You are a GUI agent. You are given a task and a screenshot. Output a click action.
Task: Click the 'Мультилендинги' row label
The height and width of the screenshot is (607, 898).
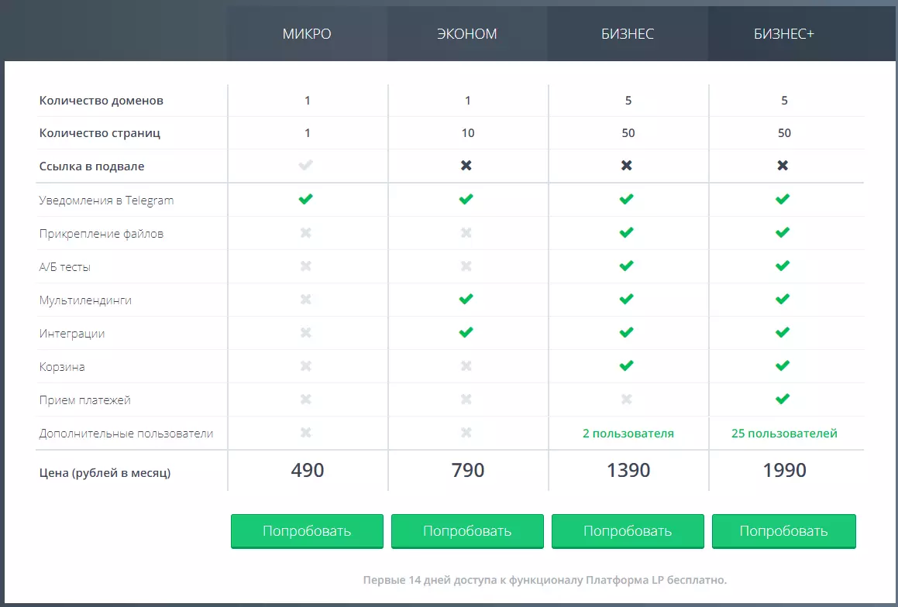[x=85, y=300]
